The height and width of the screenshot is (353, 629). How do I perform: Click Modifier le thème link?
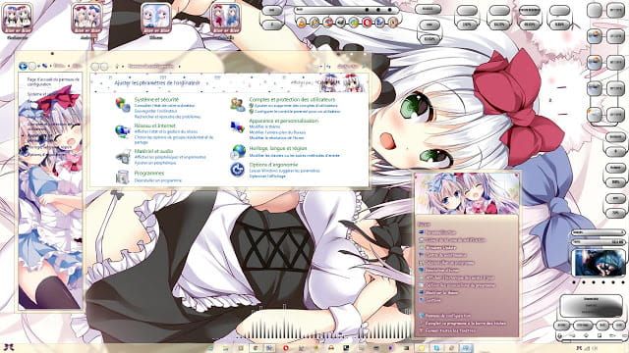[264, 126]
